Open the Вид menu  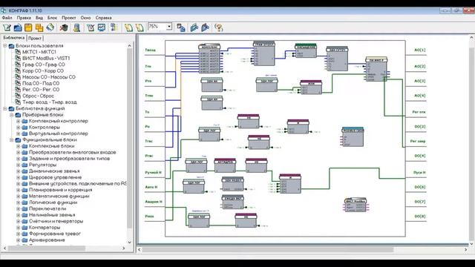39,18
